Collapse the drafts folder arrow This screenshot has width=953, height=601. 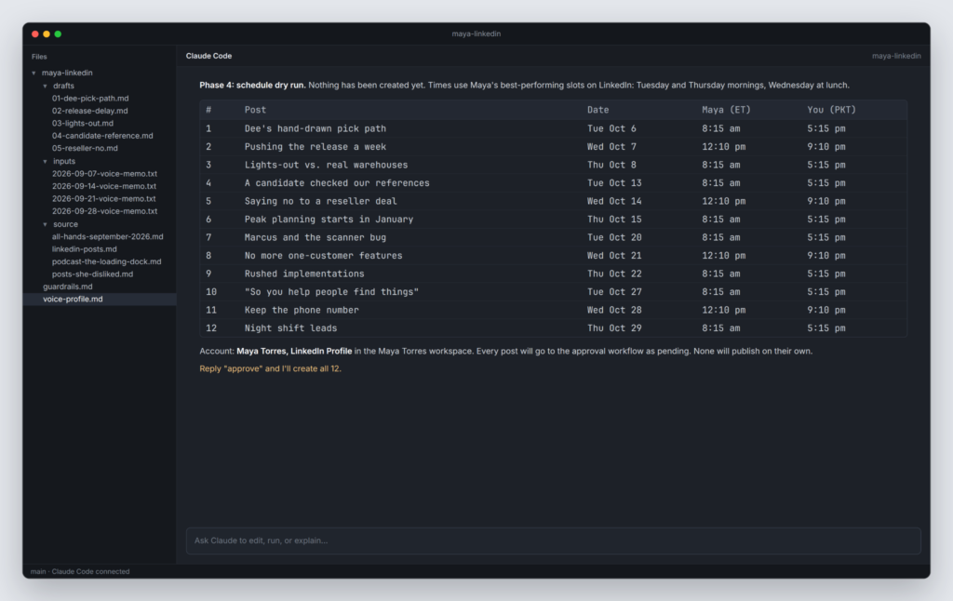(45, 86)
